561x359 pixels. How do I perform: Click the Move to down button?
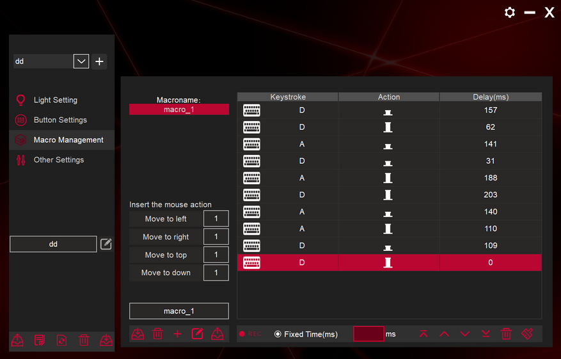pos(166,273)
